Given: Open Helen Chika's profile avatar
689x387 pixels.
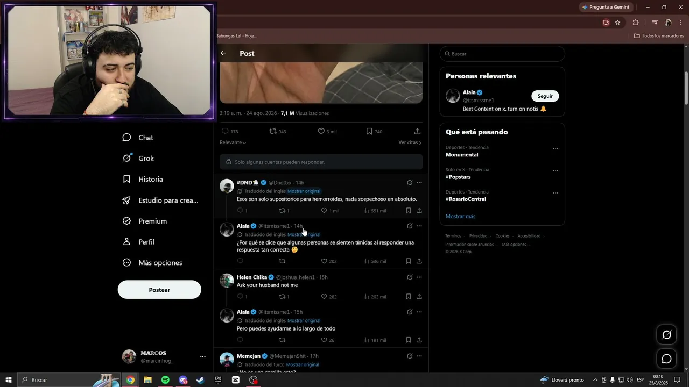Looking at the screenshot, I should (x=227, y=281).
